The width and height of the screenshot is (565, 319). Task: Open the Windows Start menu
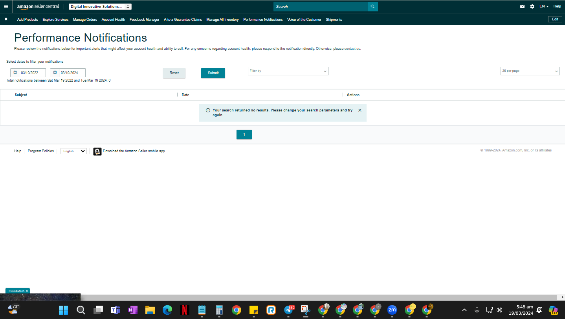coord(63,310)
